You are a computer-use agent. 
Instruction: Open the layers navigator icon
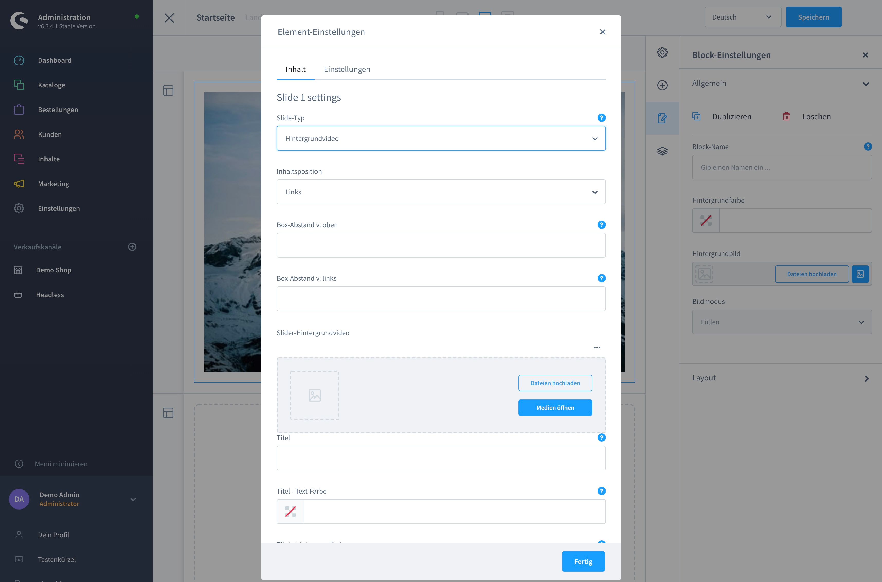pyautogui.click(x=662, y=151)
